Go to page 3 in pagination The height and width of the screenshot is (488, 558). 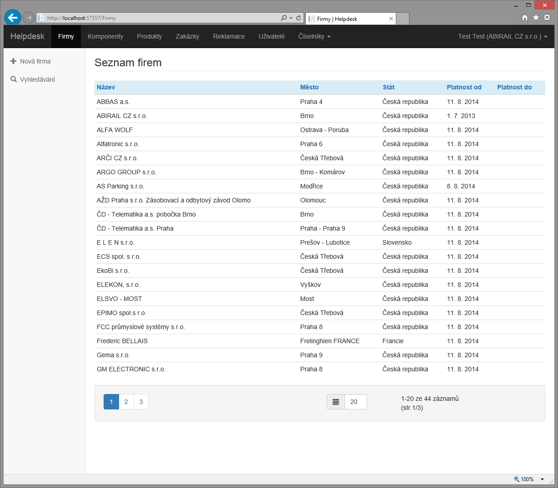tap(141, 402)
